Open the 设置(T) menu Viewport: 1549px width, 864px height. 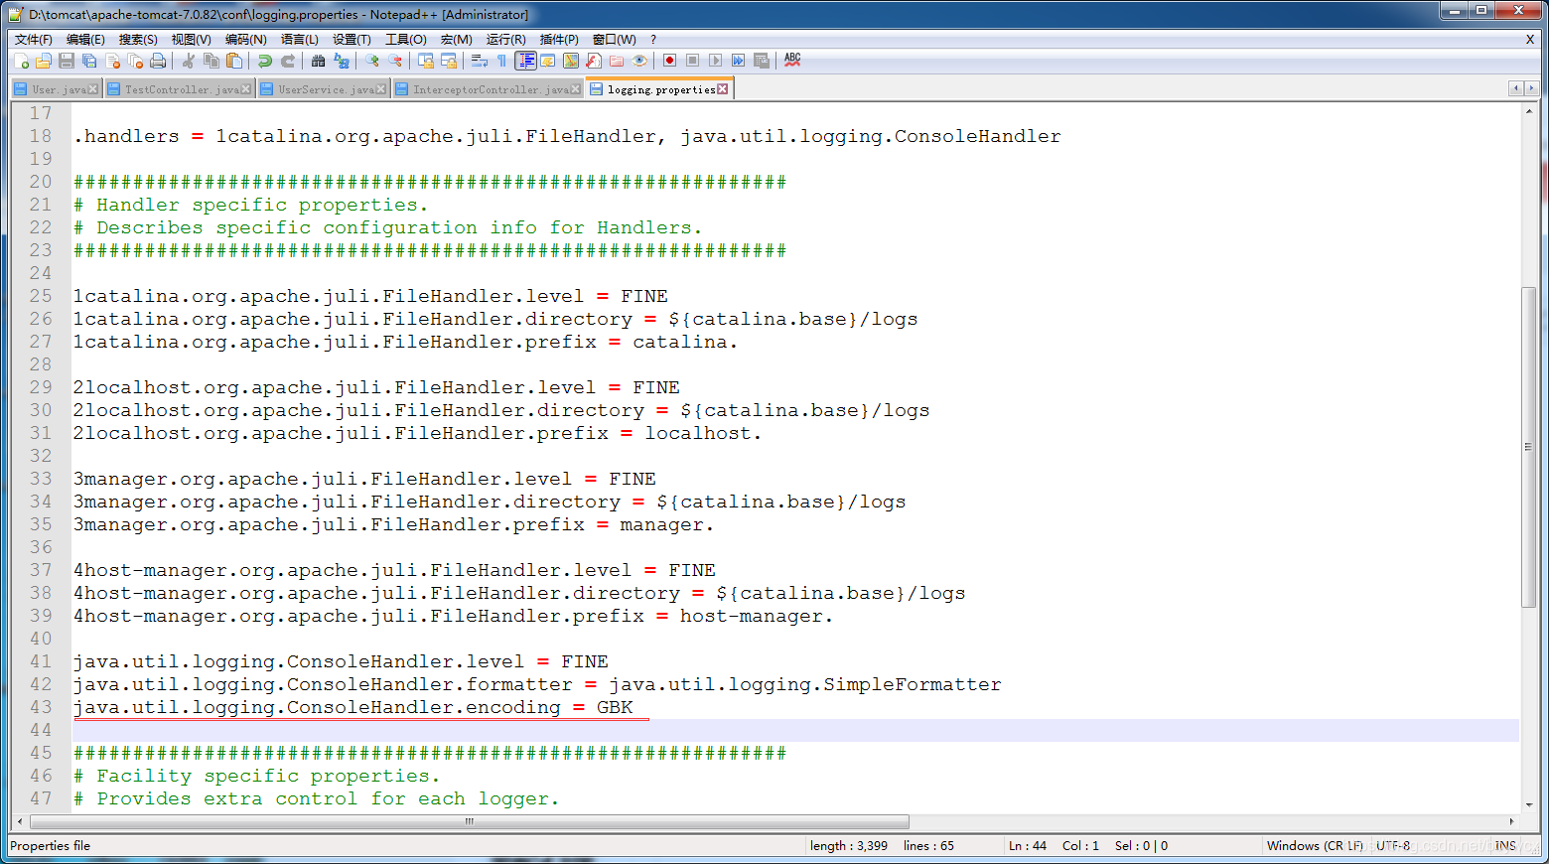tap(352, 40)
